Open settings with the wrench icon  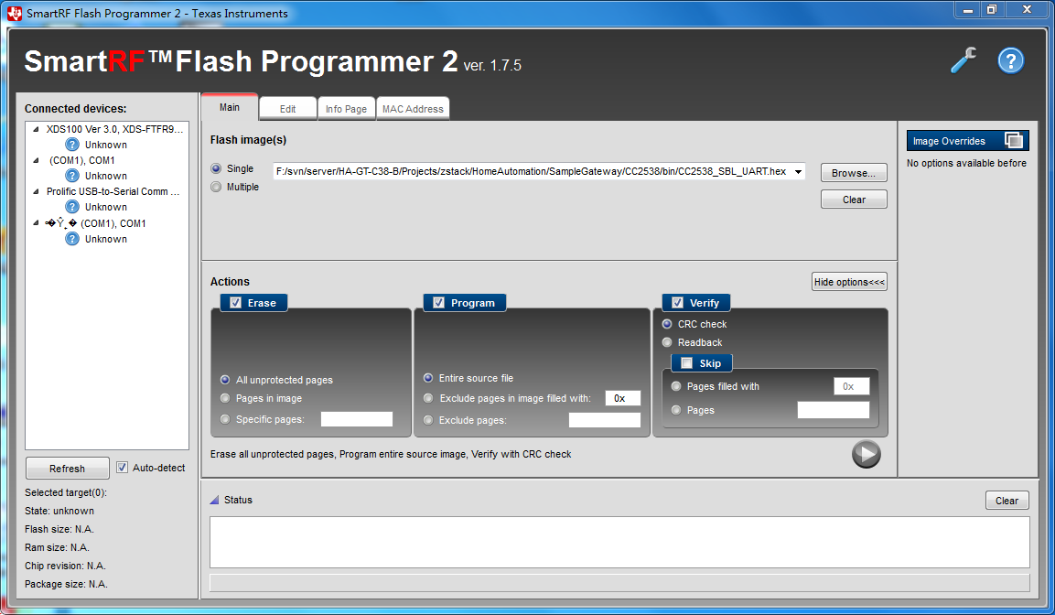click(x=963, y=59)
